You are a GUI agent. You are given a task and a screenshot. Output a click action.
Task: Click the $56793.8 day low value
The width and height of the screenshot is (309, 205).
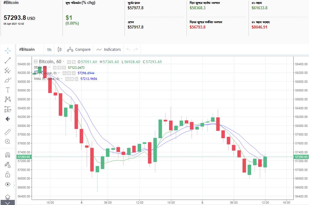(x=198, y=27)
